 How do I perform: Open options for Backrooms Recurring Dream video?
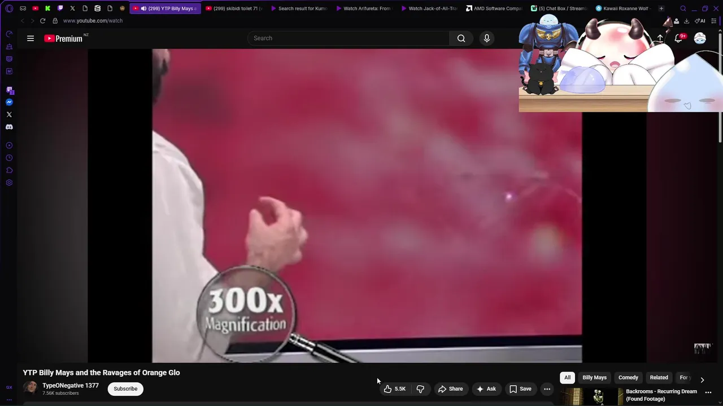pos(708,392)
